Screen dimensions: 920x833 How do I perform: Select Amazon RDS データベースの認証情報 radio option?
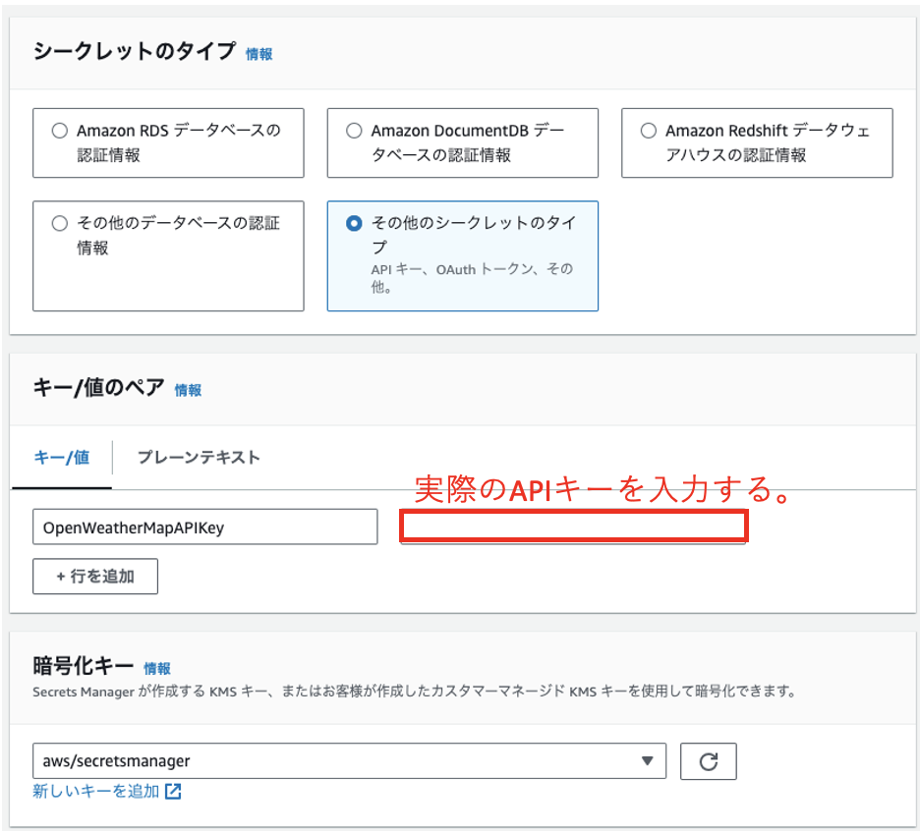(x=60, y=131)
